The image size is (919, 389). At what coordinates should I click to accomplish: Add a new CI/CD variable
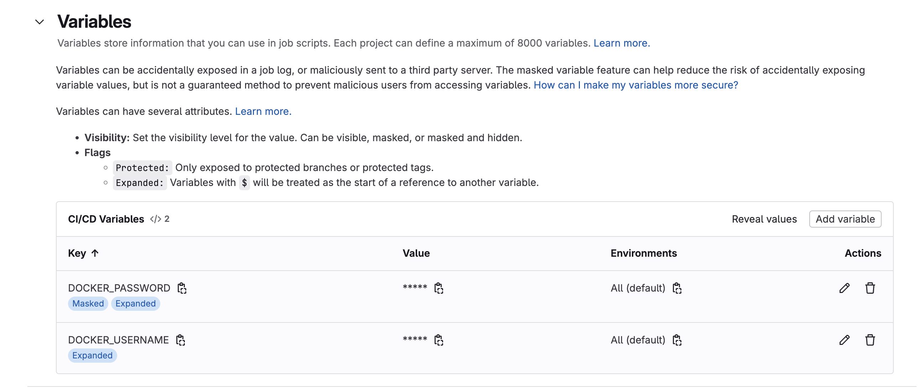(845, 219)
